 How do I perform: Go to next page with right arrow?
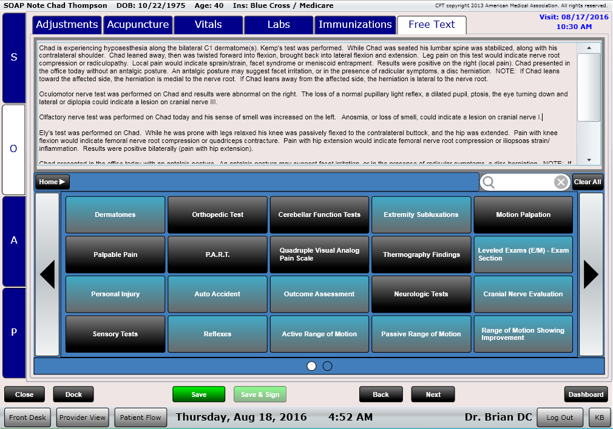pos(591,274)
